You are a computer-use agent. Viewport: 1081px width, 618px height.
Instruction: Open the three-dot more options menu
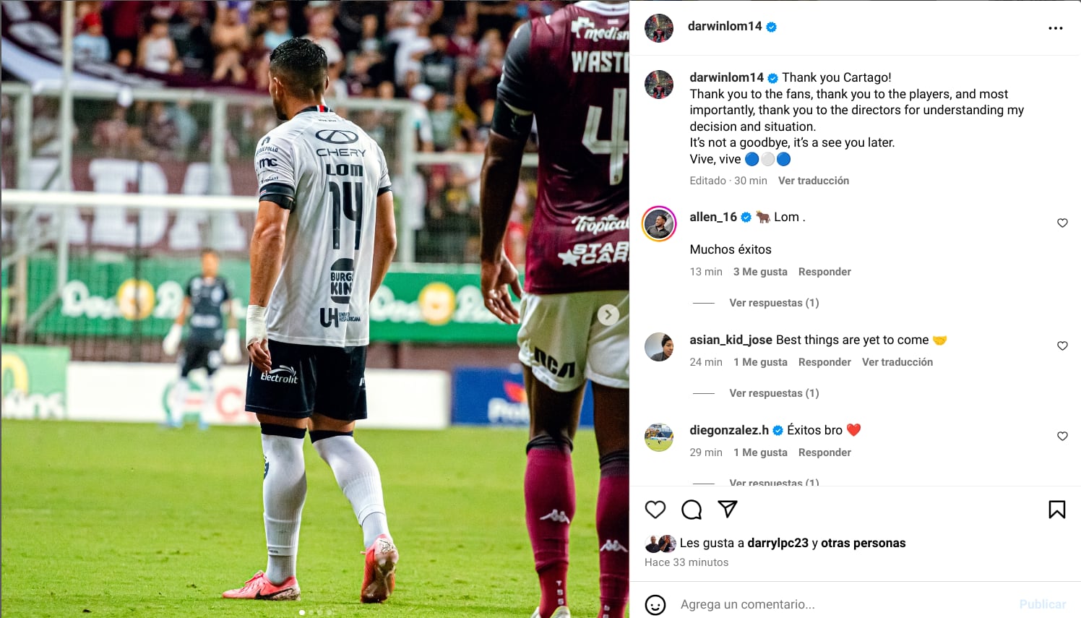coord(1056,28)
